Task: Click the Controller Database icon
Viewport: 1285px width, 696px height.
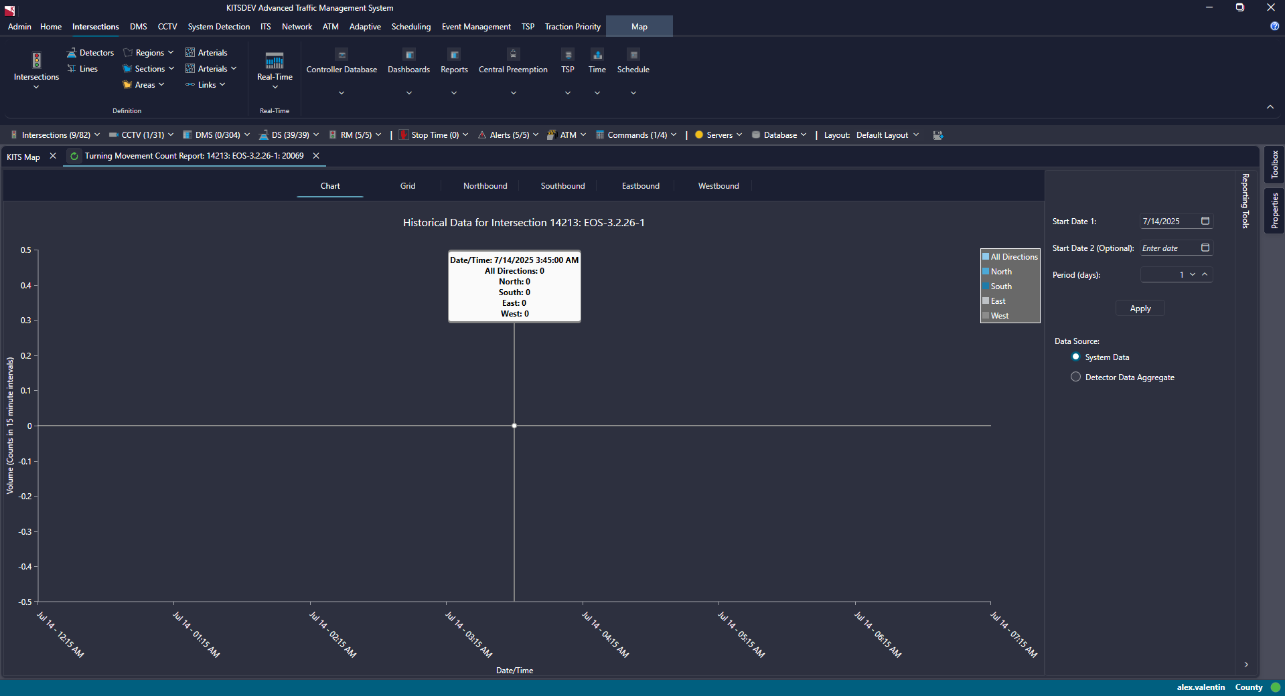Action: pos(342,55)
